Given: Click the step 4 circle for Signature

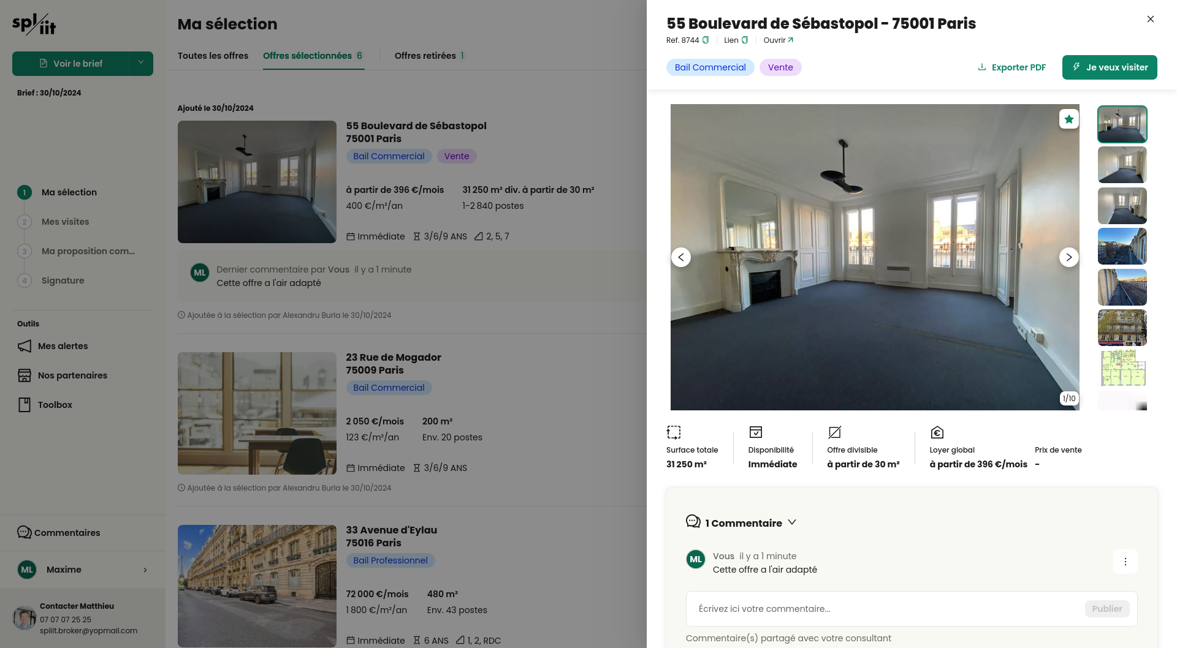Looking at the screenshot, I should click(x=25, y=281).
